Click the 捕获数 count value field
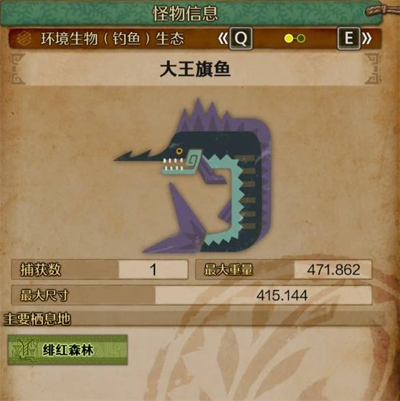This screenshot has width=400, height=401. [x=153, y=270]
